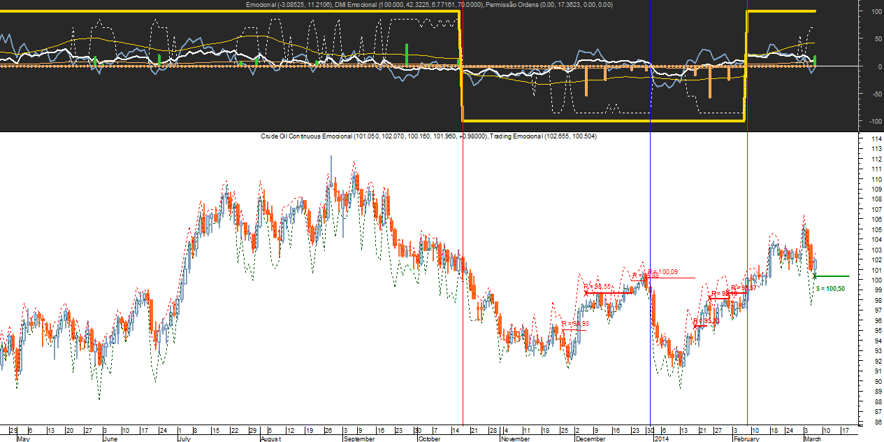The width and height of the screenshot is (884, 442).
Task: Click the green X support marker
Action: pyautogui.click(x=815, y=276)
